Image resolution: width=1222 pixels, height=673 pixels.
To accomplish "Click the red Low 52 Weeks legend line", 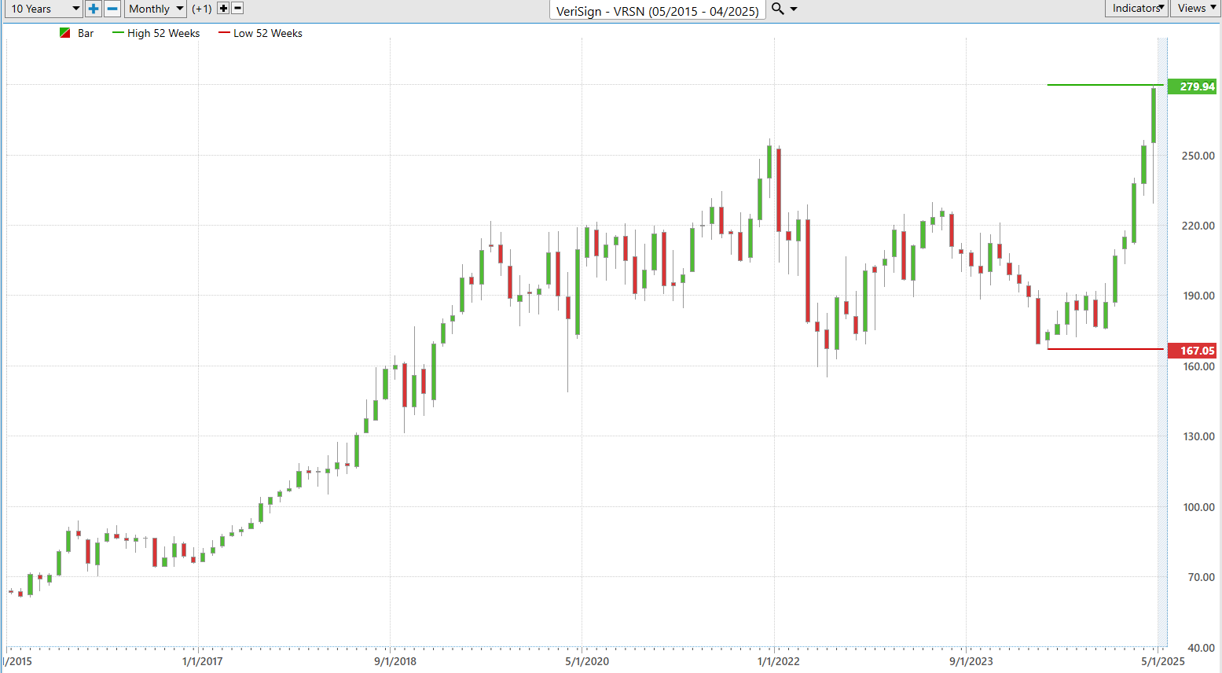I will point(224,33).
